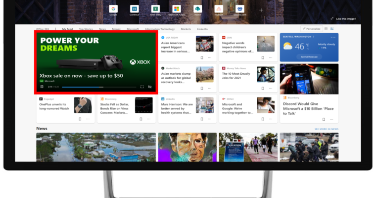Viewport: 376px width, 198px height.
Task: Open the colorful painted face news image
Action: (x=188, y=147)
